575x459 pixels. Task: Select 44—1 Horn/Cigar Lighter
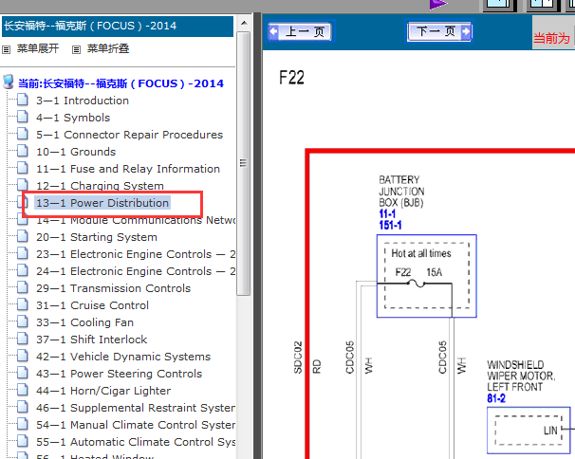(x=103, y=391)
